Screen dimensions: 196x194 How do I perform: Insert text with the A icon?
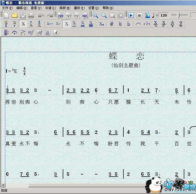pos(56,33)
